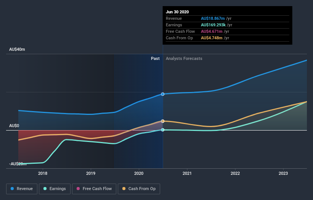Viewport: 313px width, 200px height.
Task: Click the AU$4.671m free cash flow value
Action: [x=212, y=31]
